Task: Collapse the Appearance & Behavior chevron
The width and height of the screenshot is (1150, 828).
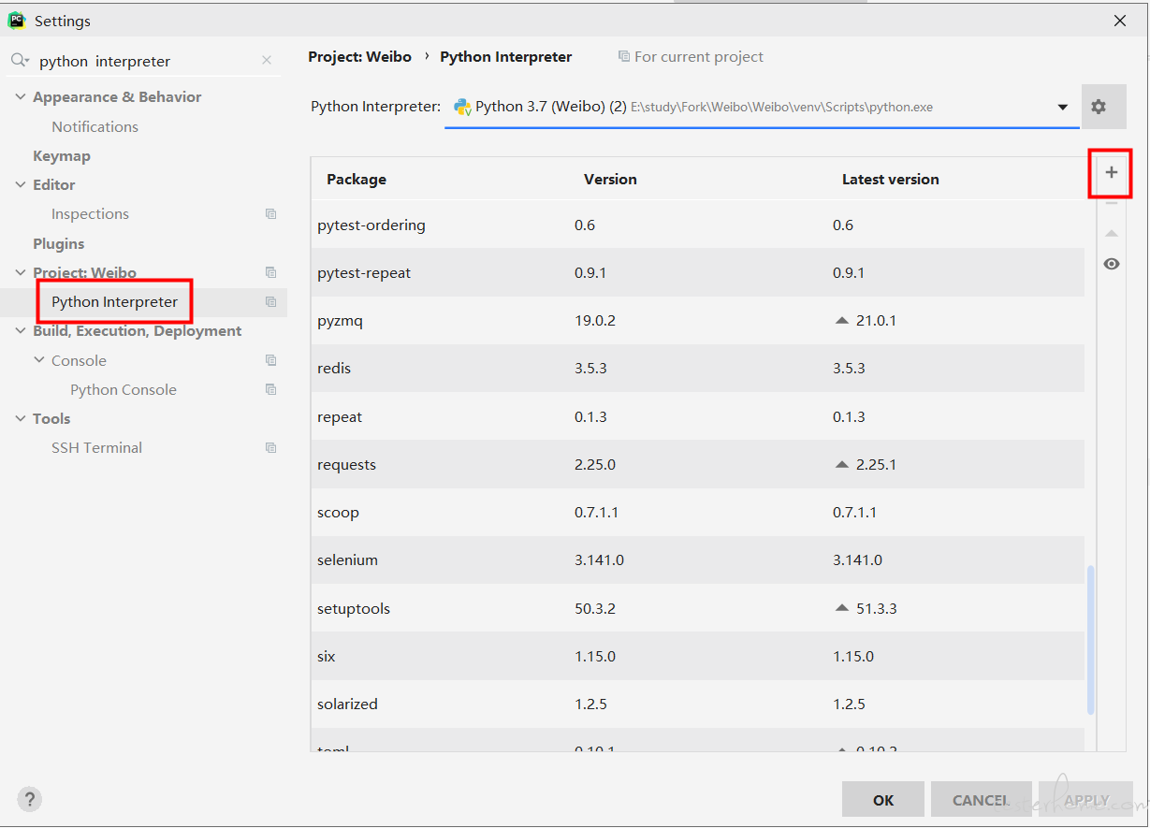Action: tap(21, 97)
